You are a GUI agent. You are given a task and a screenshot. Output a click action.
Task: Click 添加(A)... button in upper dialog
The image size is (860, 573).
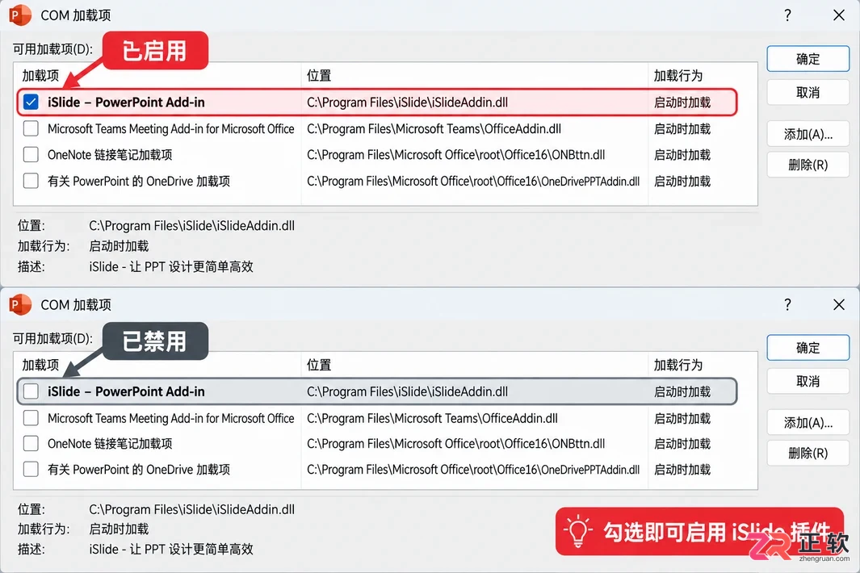pyautogui.click(x=808, y=134)
